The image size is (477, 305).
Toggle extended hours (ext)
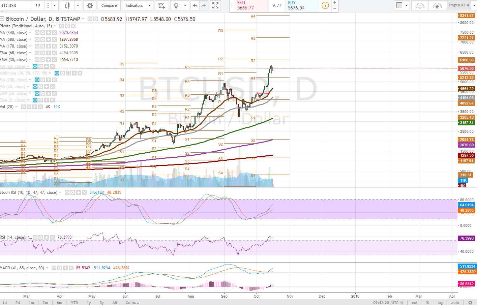pyautogui.click(x=415, y=303)
